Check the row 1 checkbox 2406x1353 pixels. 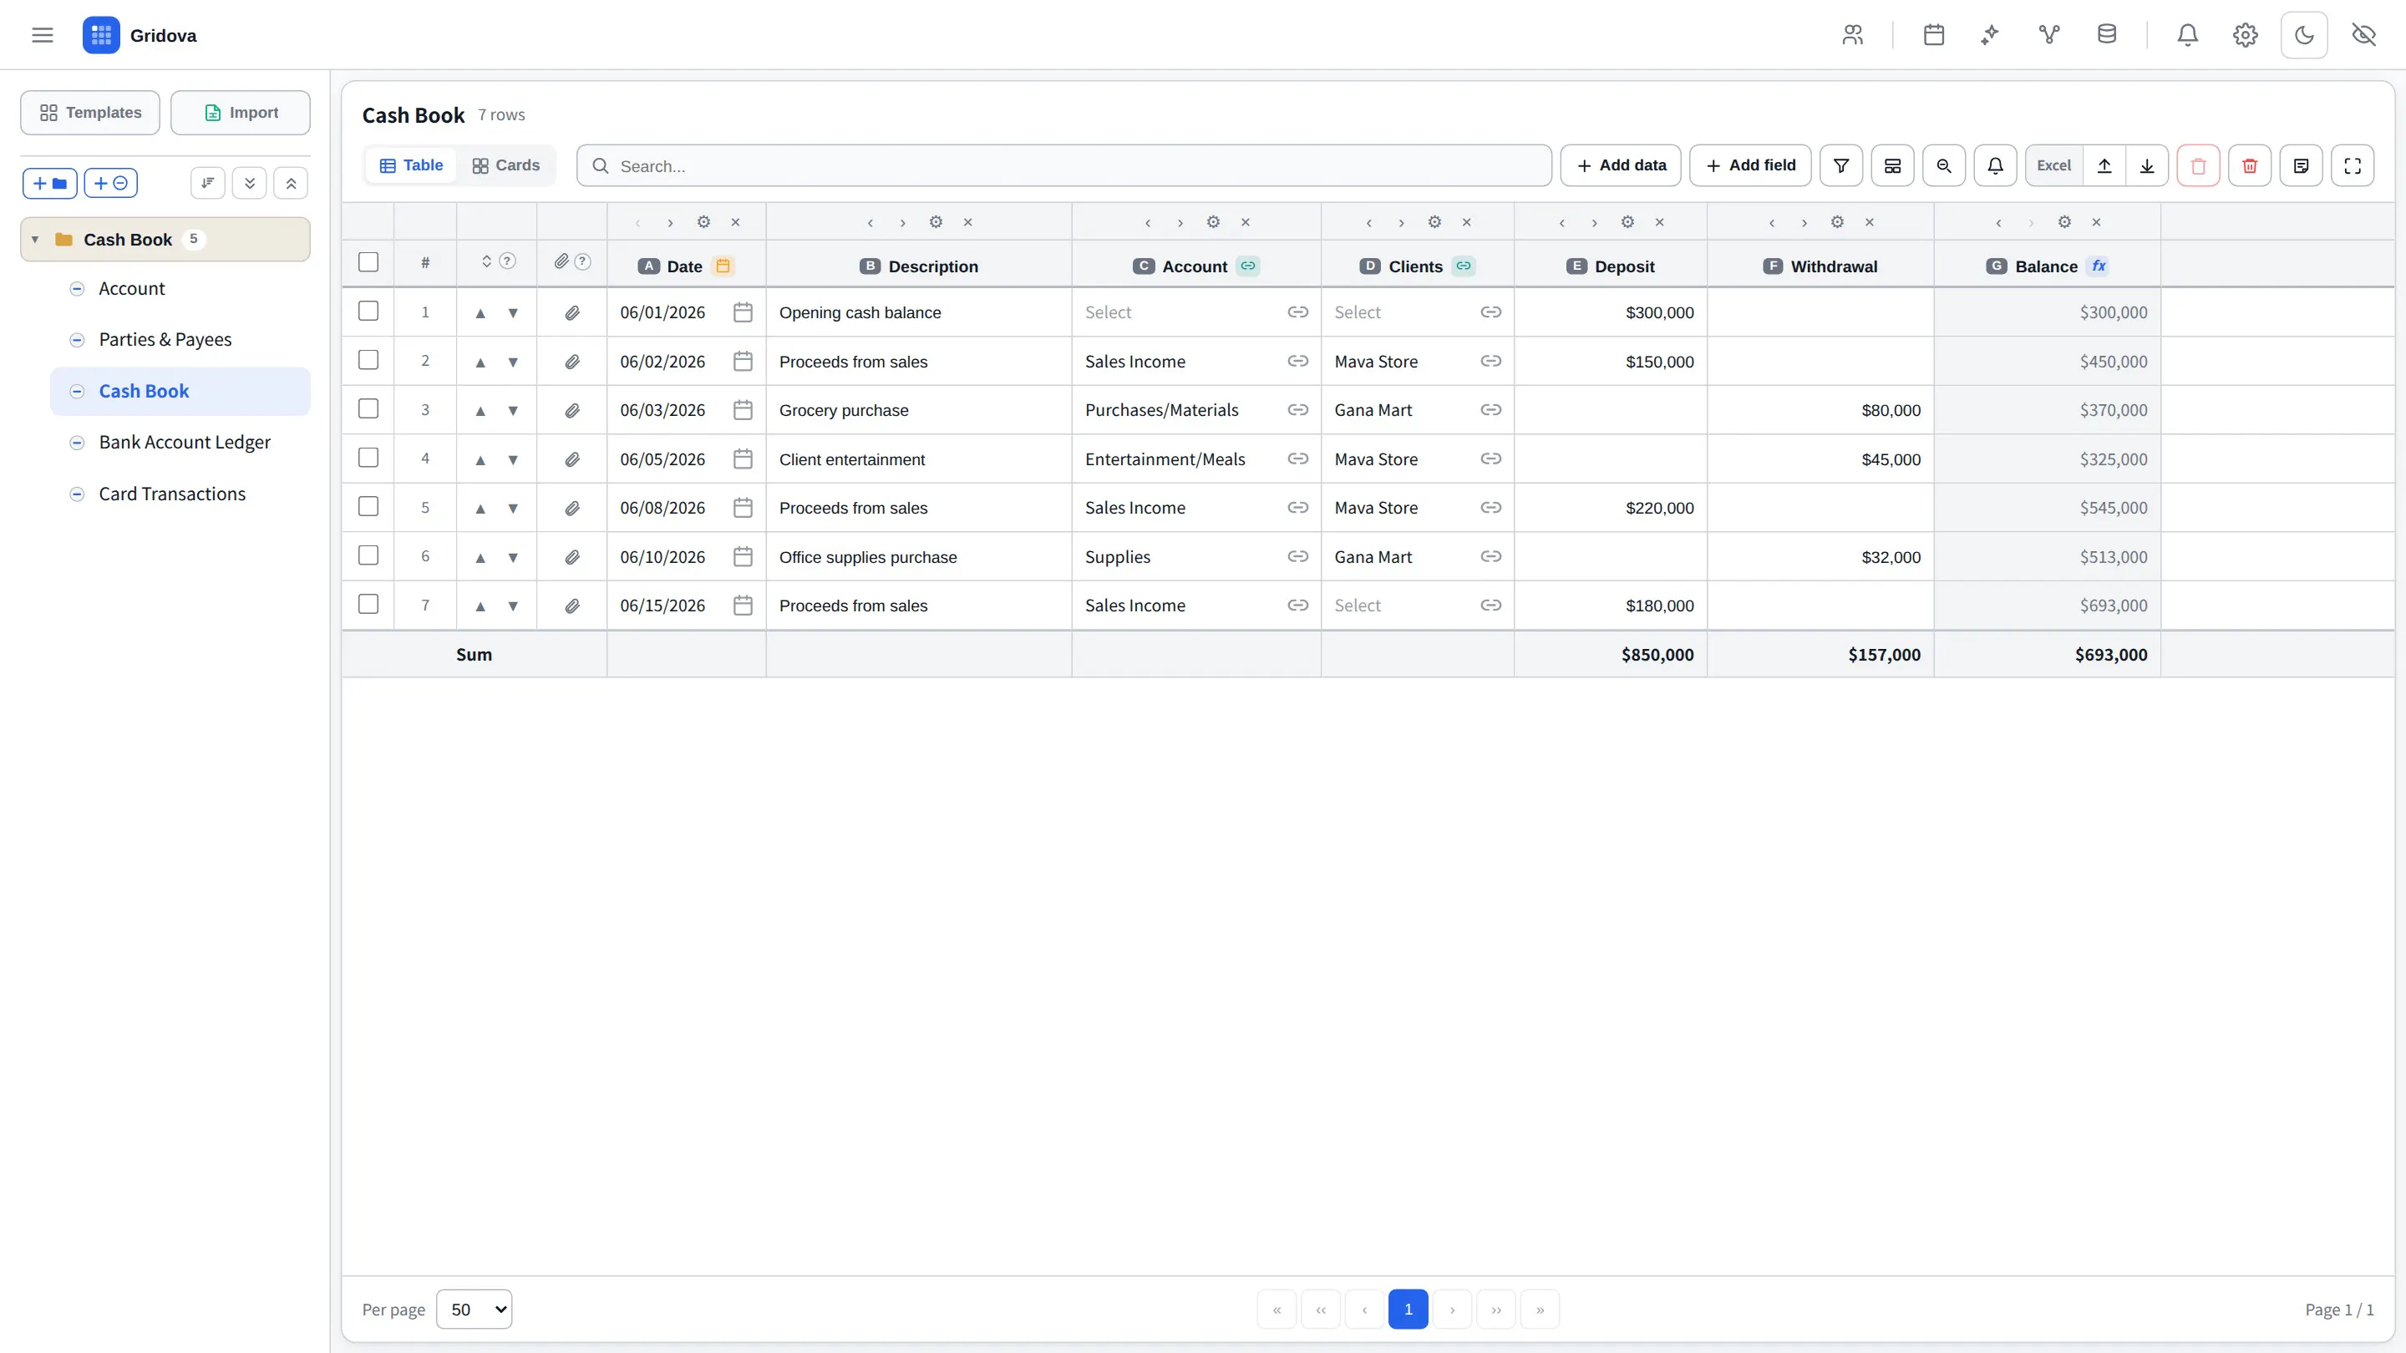click(369, 311)
